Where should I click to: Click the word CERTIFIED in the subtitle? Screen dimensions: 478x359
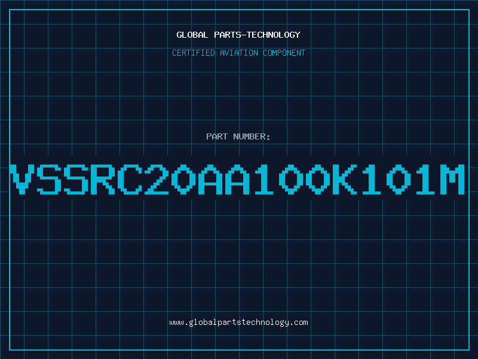pyautogui.click(x=194, y=53)
